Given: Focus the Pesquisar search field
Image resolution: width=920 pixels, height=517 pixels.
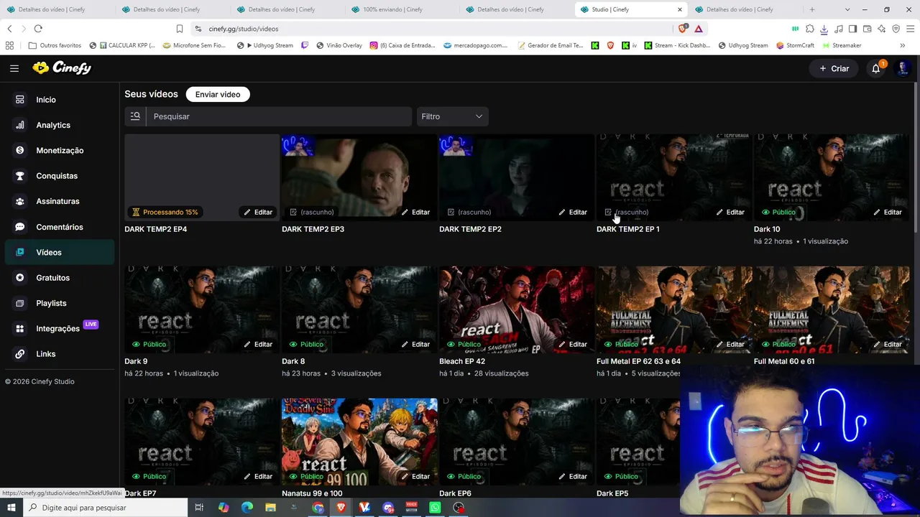Looking at the screenshot, I should point(279,116).
